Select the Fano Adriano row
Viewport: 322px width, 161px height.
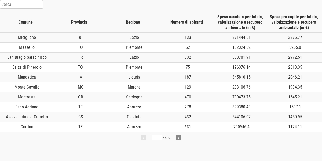click(161, 107)
